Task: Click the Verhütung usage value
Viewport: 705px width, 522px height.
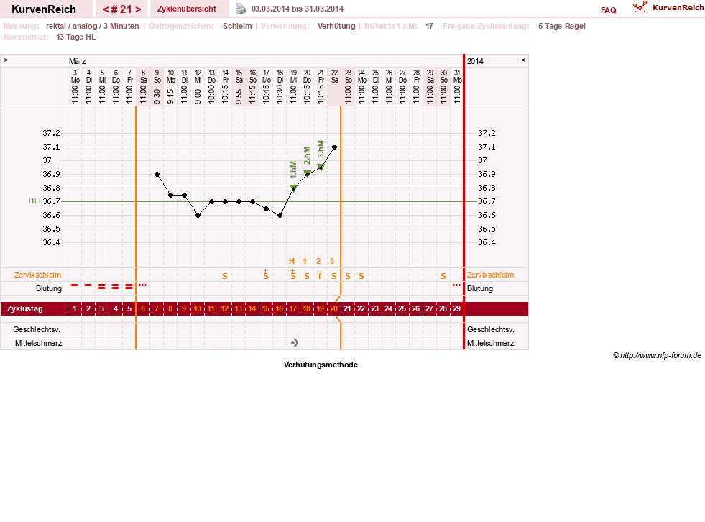Action: [336, 26]
